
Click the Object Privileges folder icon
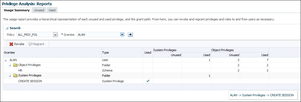tap(15, 65)
